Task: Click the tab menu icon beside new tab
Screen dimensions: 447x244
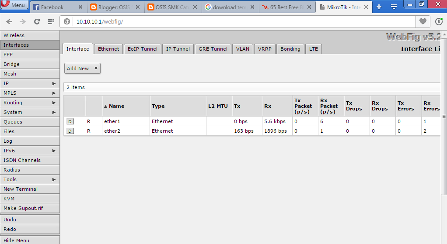Action: [x=394, y=7]
